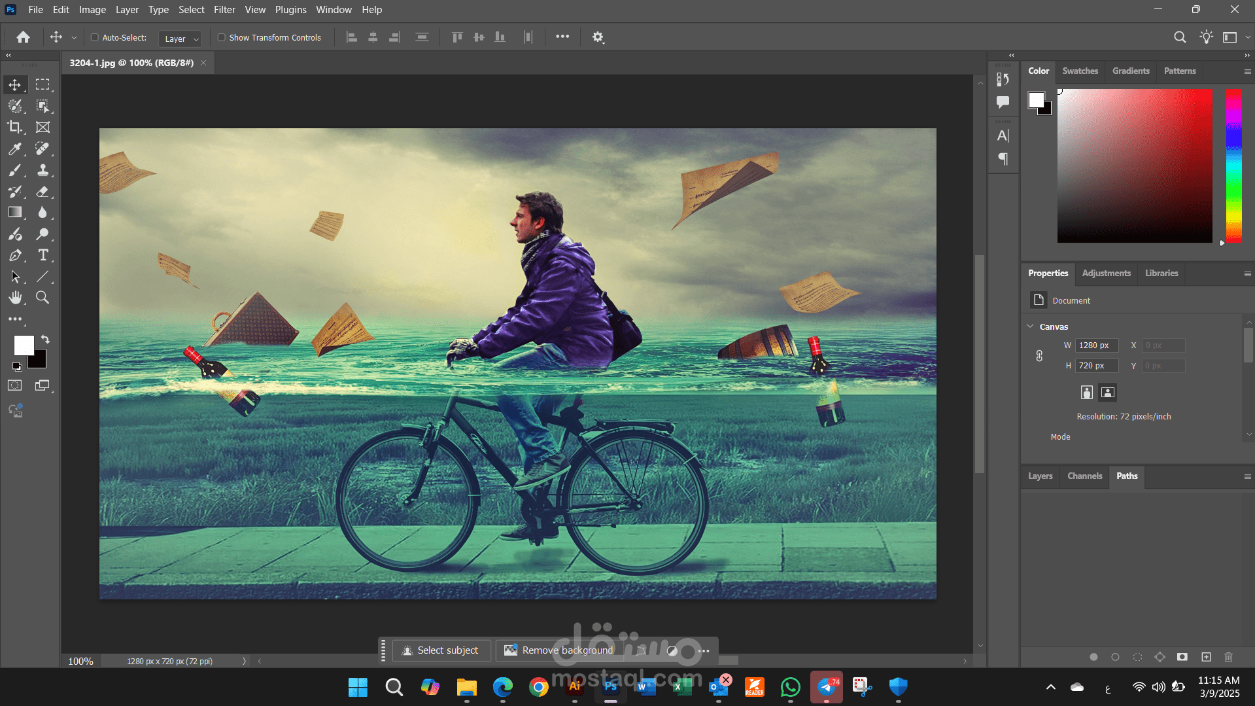
Task: Toggle Quick Mask mode
Action: pos(14,385)
